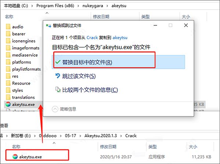Select the iconengines folder
Viewport: 220px width, 164px height.
[21, 41]
